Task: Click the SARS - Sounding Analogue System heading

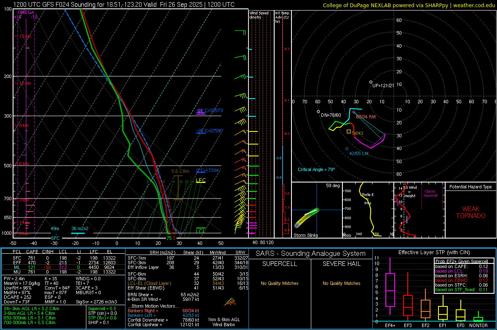Action: [311, 254]
